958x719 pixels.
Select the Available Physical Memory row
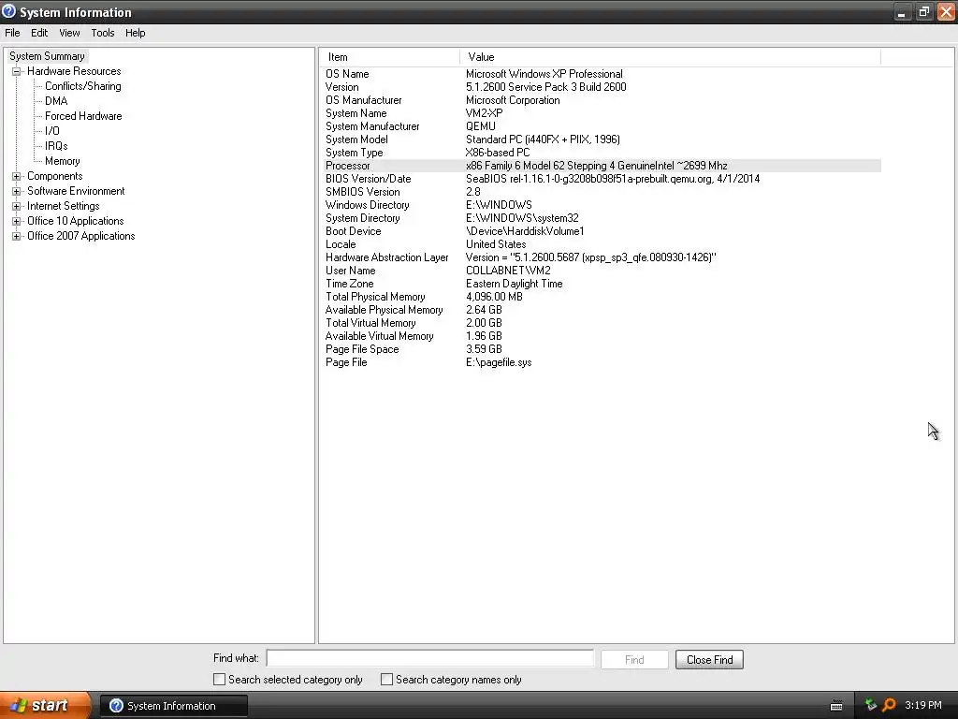[x=602, y=311]
